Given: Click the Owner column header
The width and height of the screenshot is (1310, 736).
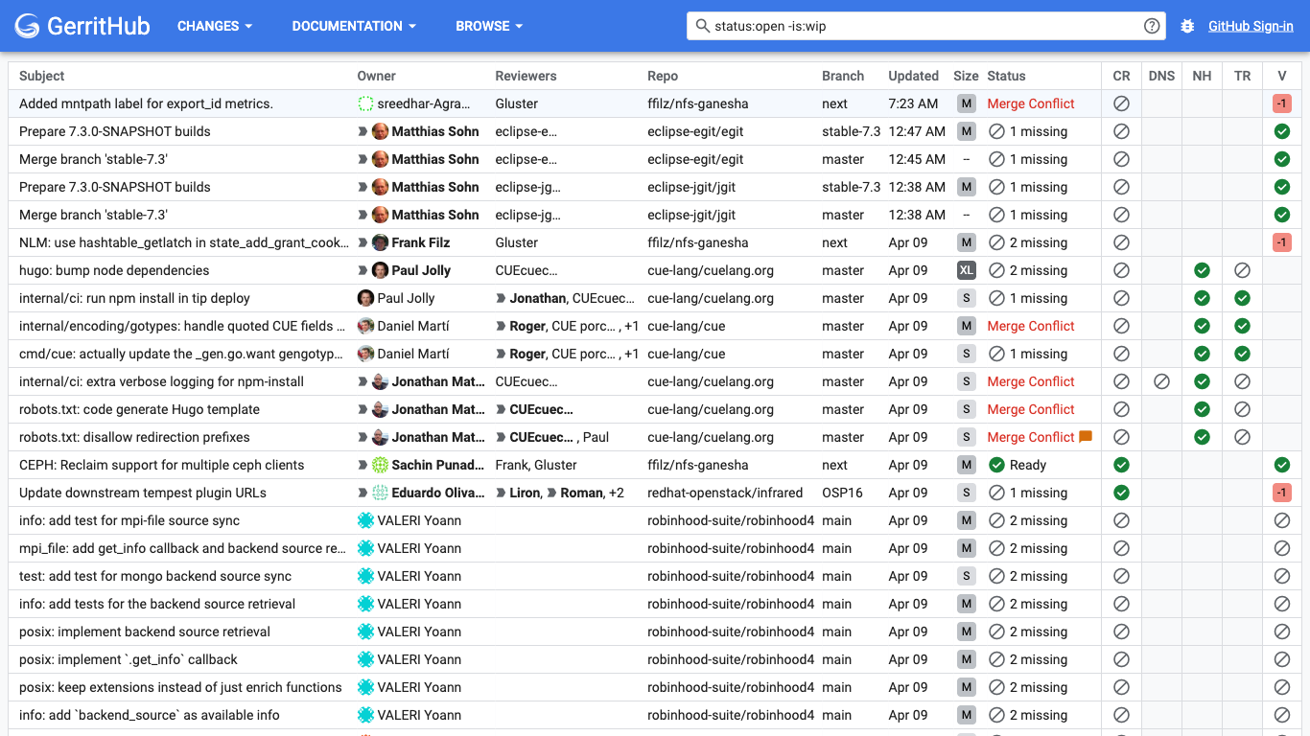Looking at the screenshot, I should point(377,76).
